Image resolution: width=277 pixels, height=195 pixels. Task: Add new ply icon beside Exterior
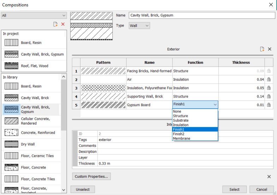tap(262, 49)
